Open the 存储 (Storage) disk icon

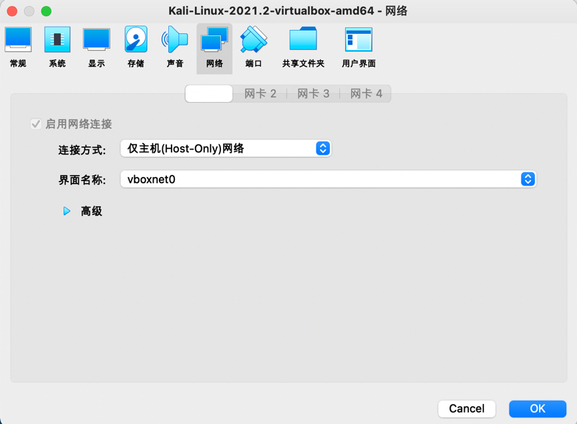tap(136, 41)
